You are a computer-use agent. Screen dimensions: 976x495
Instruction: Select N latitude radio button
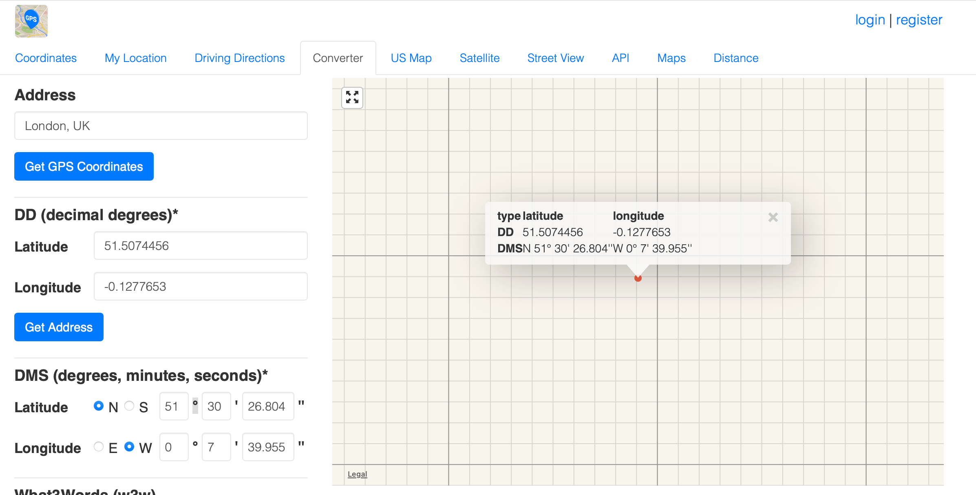coord(99,406)
